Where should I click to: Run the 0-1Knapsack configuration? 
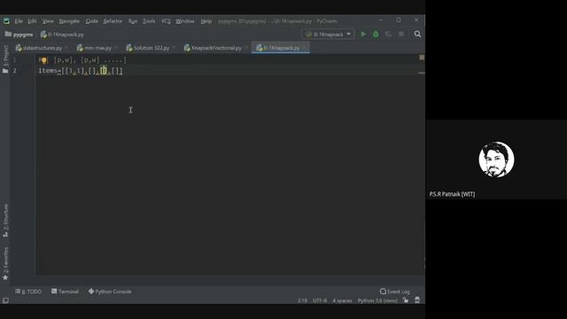tap(363, 34)
